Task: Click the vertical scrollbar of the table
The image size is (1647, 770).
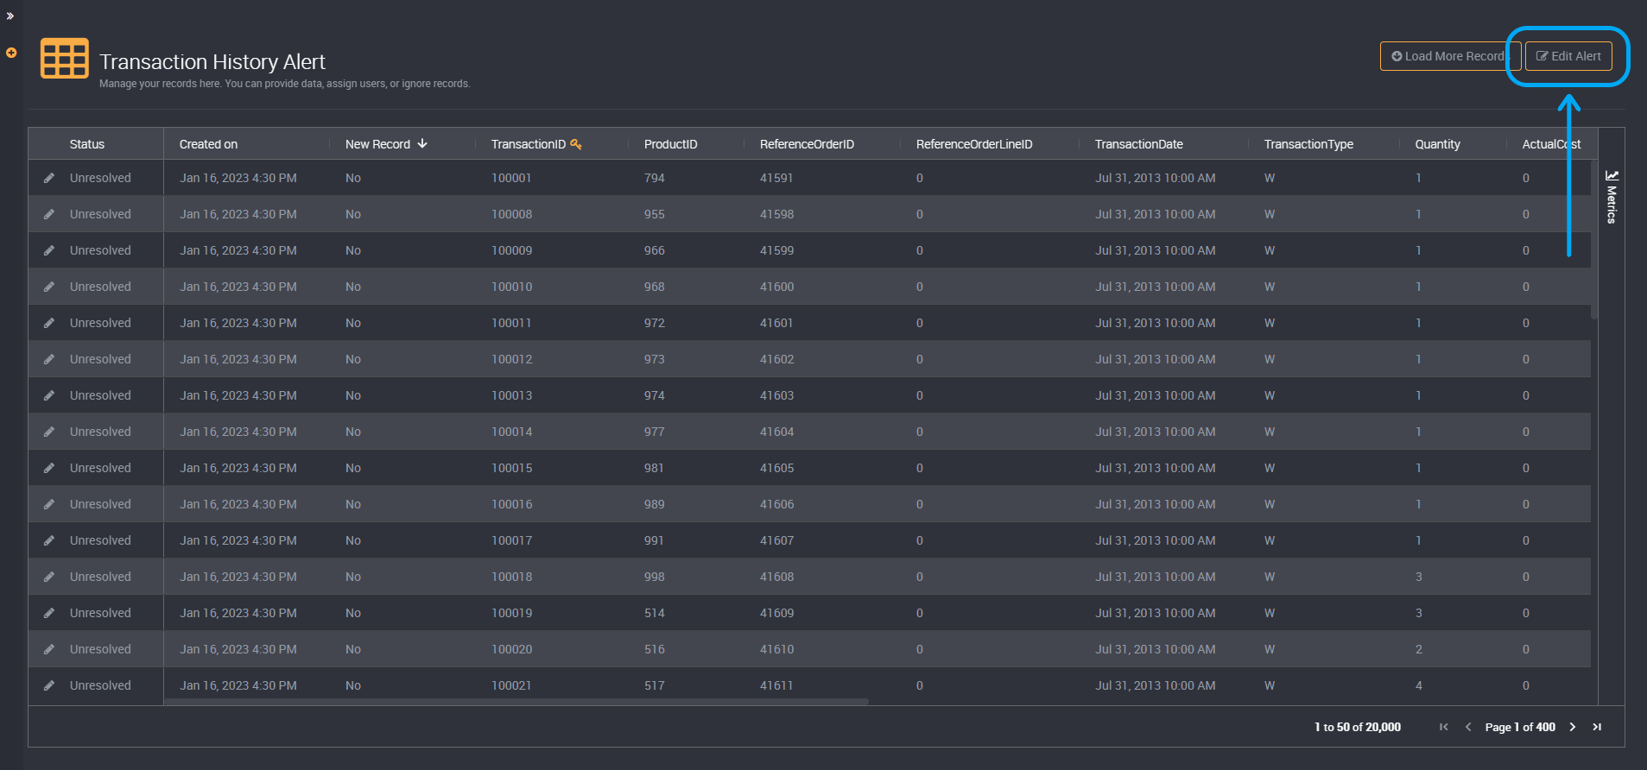Action: coord(1594,240)
